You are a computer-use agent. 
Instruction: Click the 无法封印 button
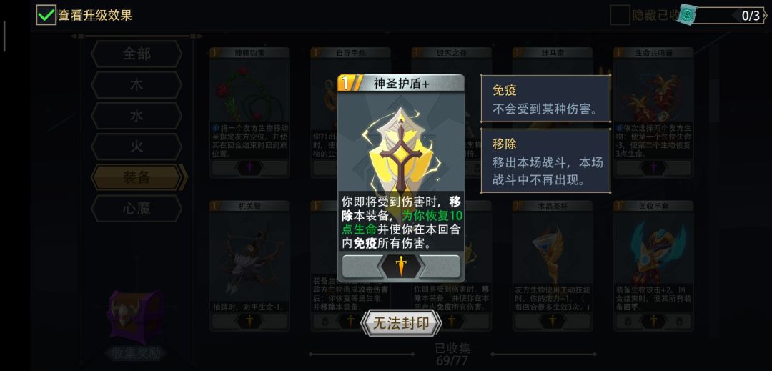tap(401, 323)
